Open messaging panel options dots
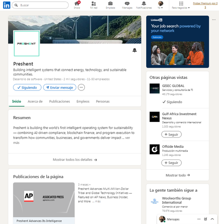Screen dimensions: 219x224 199,219
